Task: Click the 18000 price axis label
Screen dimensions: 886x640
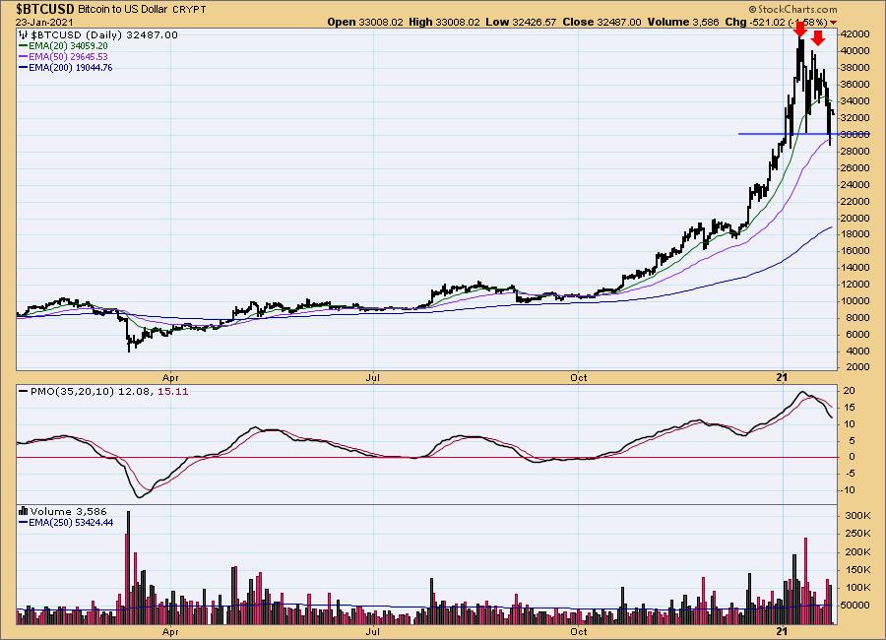Action: (855, 234)
